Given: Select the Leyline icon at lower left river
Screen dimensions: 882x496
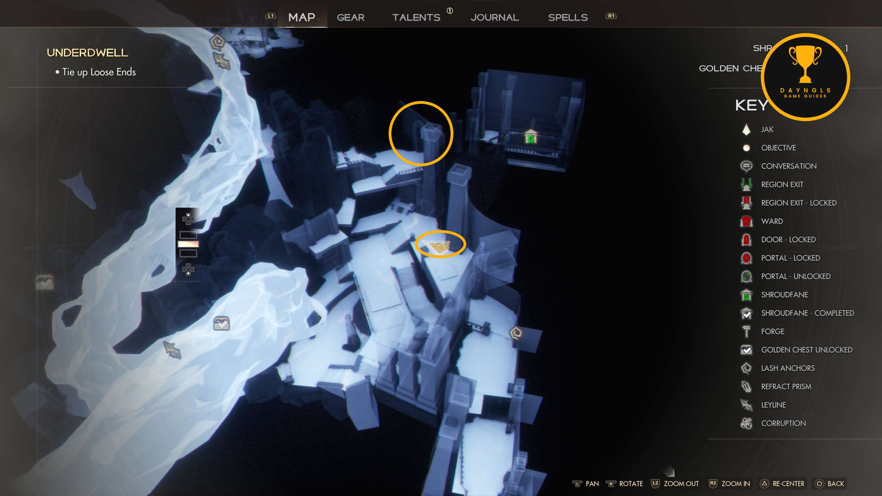Looking at the screenshot, I should (172, 350).
